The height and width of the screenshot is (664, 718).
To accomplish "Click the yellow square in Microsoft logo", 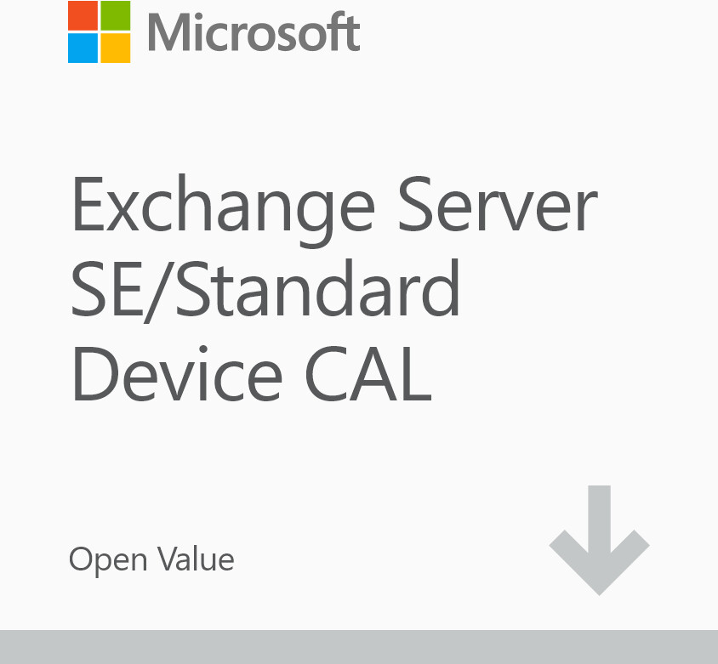I will pos(116,48).
